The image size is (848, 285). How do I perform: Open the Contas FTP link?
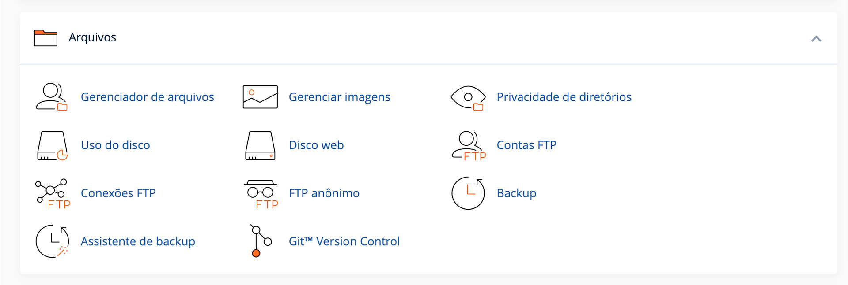(x=526, y=145)
